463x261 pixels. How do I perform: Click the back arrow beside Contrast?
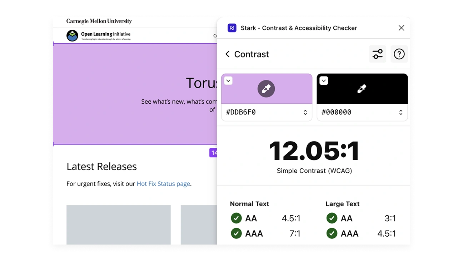coord(228,54)
